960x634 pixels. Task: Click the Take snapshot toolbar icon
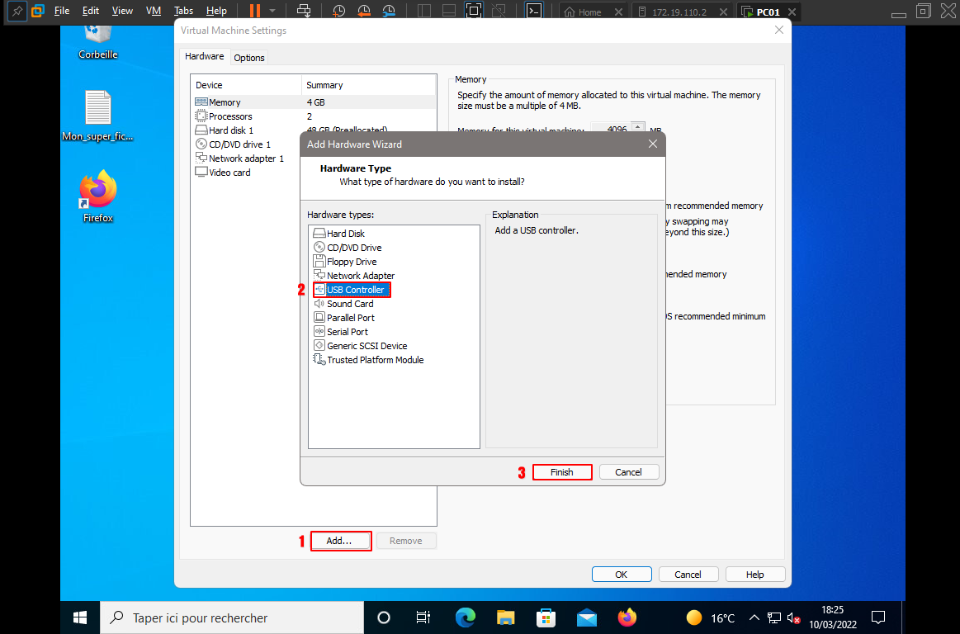click(339, 12)
